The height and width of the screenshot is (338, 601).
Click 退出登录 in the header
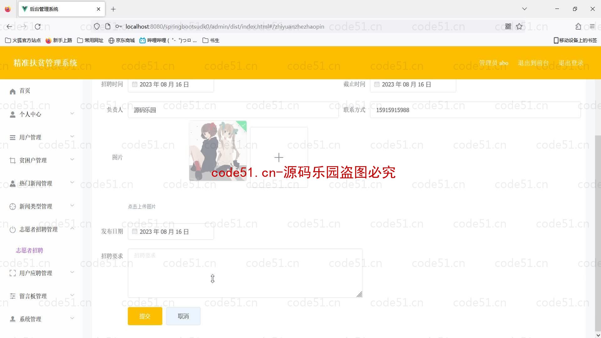(x=571, y=63)
